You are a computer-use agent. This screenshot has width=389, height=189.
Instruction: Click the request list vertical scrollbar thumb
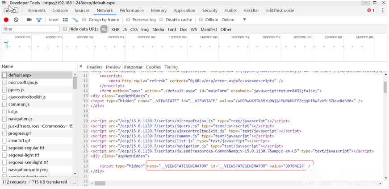pyautogui.click(x=75, y=83)
